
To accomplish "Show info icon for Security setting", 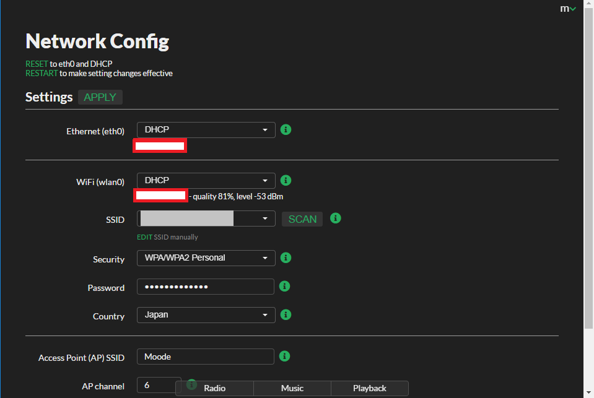I will [x=286, y=257].
